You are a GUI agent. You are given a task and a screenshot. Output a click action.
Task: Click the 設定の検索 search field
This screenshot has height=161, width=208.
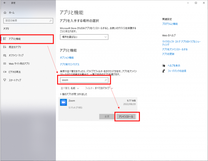pyautogui.click(x=26, y=21)
